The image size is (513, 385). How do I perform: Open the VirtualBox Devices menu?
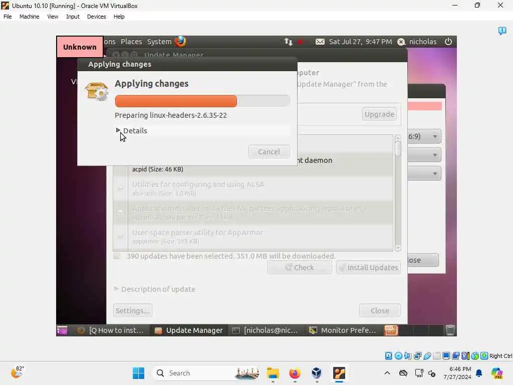(x=96, y=17)
